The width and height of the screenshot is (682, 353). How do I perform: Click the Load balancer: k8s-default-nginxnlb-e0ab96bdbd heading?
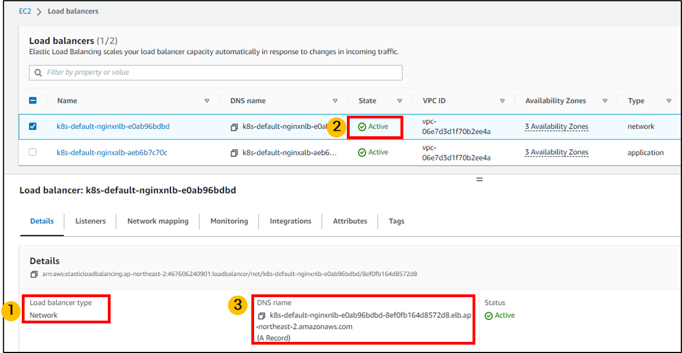tap(128, 190)
